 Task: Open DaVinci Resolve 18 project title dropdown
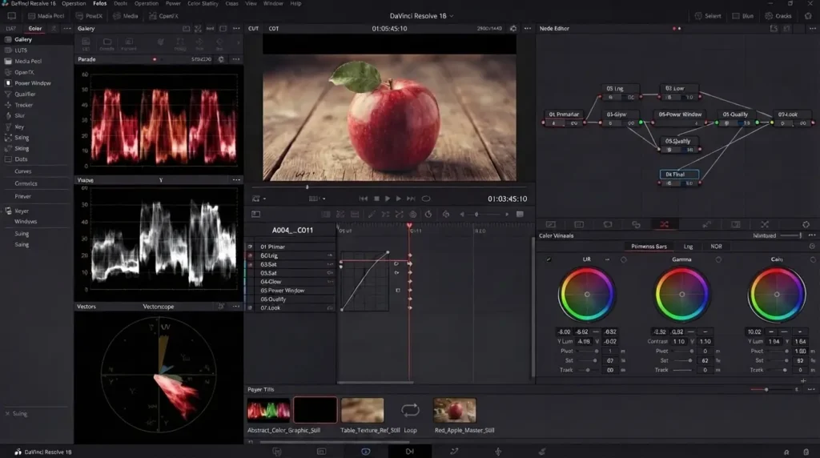pyautogui.click(x=421, y=16)
